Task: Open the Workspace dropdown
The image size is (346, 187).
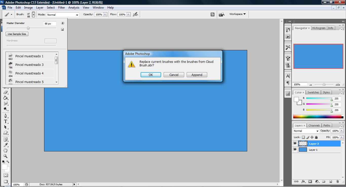Action: 237,14
